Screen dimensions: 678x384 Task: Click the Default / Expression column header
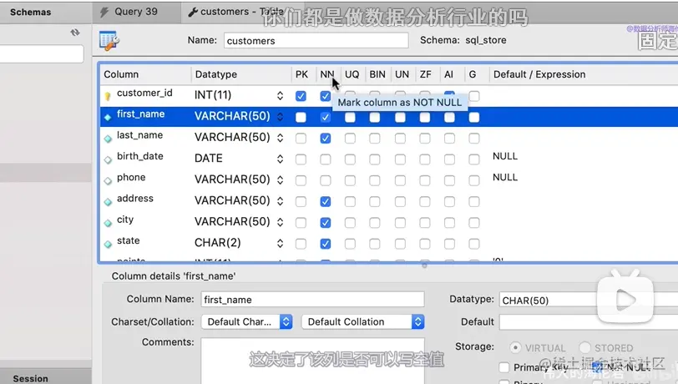539,74
